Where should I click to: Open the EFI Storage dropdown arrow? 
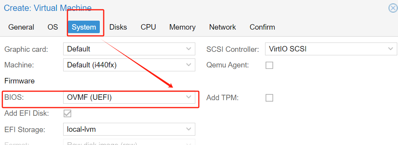click(x=189, y=129)
